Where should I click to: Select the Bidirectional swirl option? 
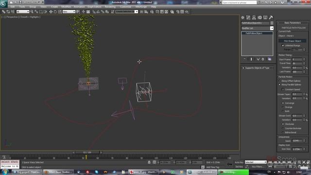pyautogui.click(x=283, y=132)
